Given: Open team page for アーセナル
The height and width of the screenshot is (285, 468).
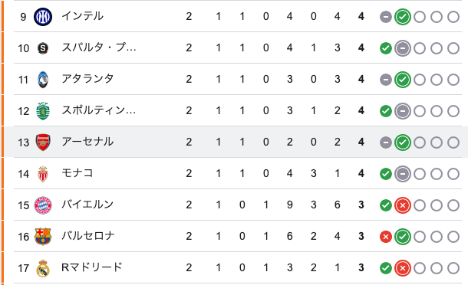Looking at the screenshot, I should click(87, 142).
